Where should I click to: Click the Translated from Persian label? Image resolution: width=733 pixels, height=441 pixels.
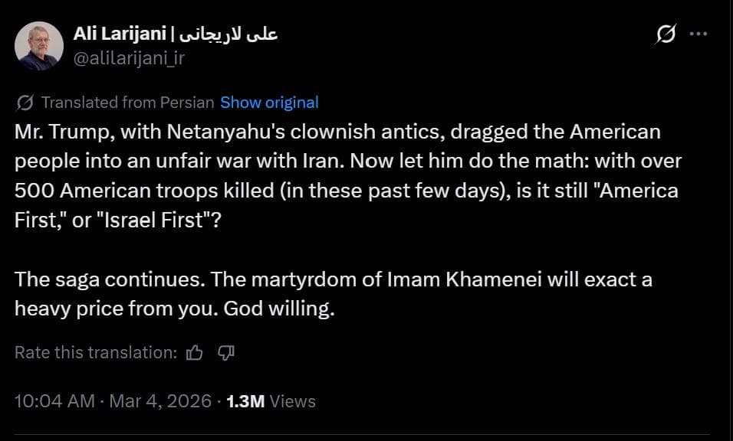(128, 103)
